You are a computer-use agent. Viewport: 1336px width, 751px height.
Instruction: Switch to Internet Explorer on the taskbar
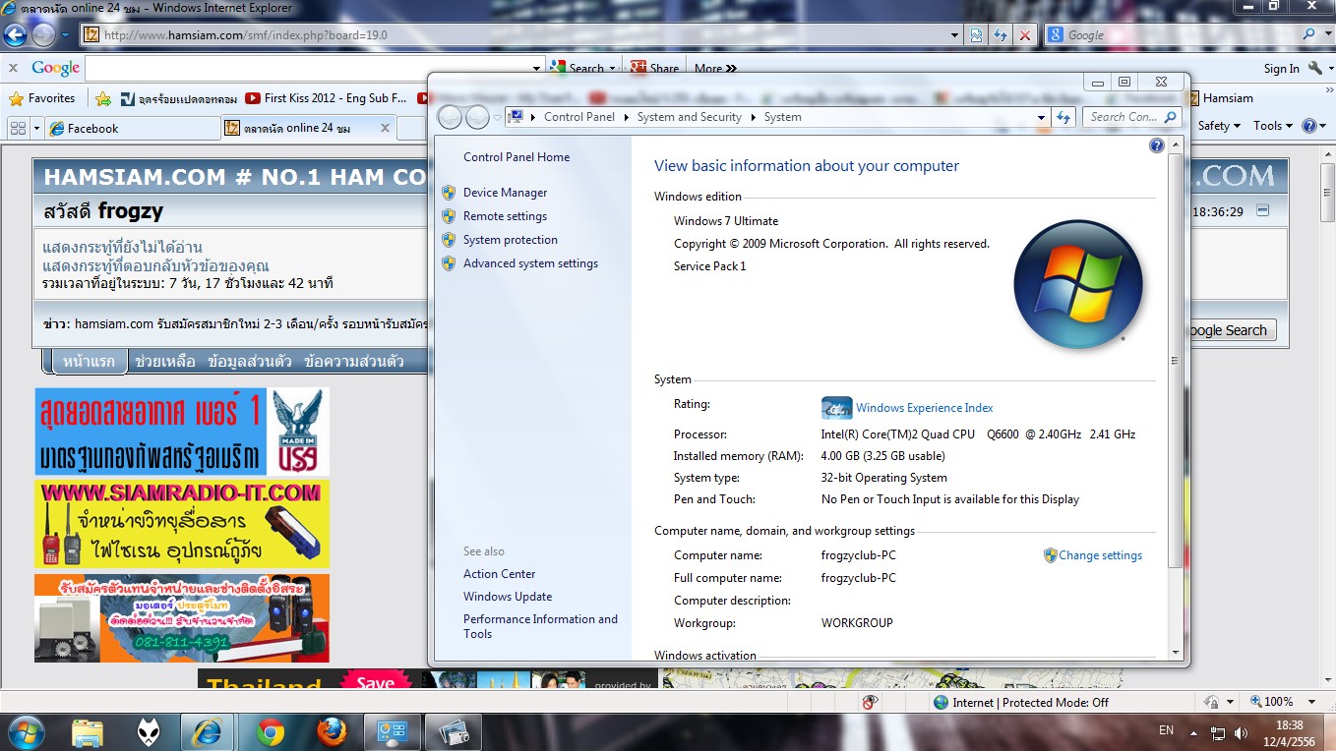(208, 732)
